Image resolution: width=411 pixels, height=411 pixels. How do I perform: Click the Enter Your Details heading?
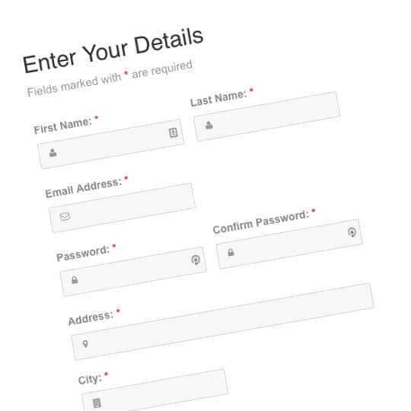(x=113, y=50)
